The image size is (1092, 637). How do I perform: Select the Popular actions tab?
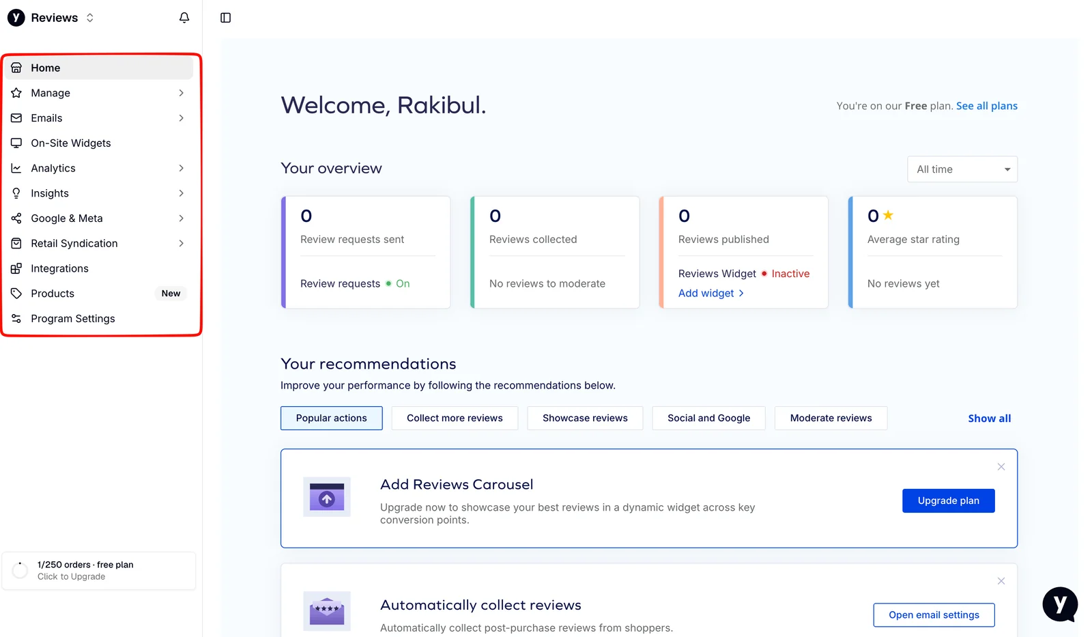[x=332, y=418]
